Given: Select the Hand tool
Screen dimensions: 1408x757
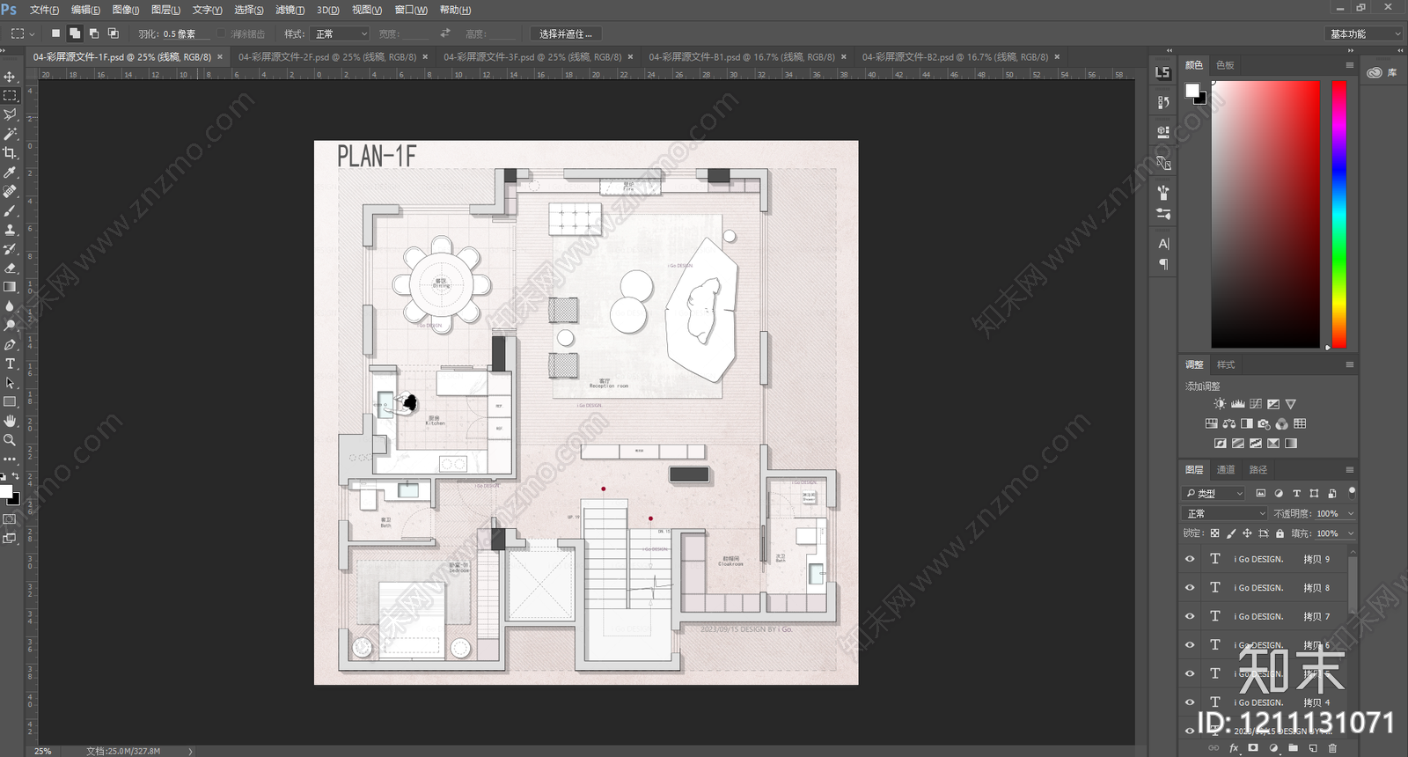Looking at the screenshot, I should point(10,421).
